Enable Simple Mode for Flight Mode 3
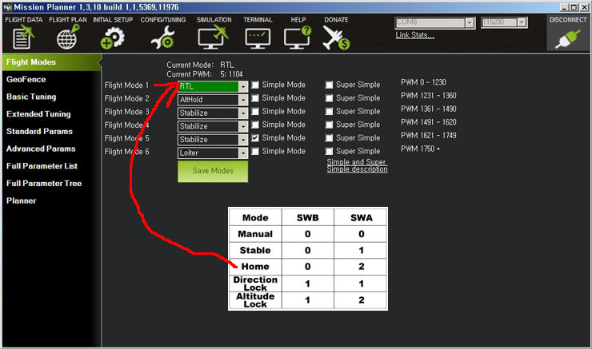This screenshot has height=349, width=592. point(255,111)
